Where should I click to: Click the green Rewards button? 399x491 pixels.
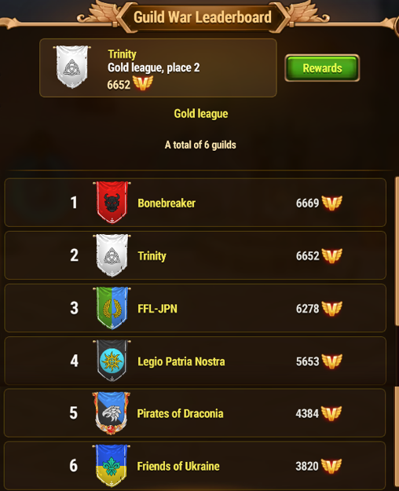pos(322,68)
